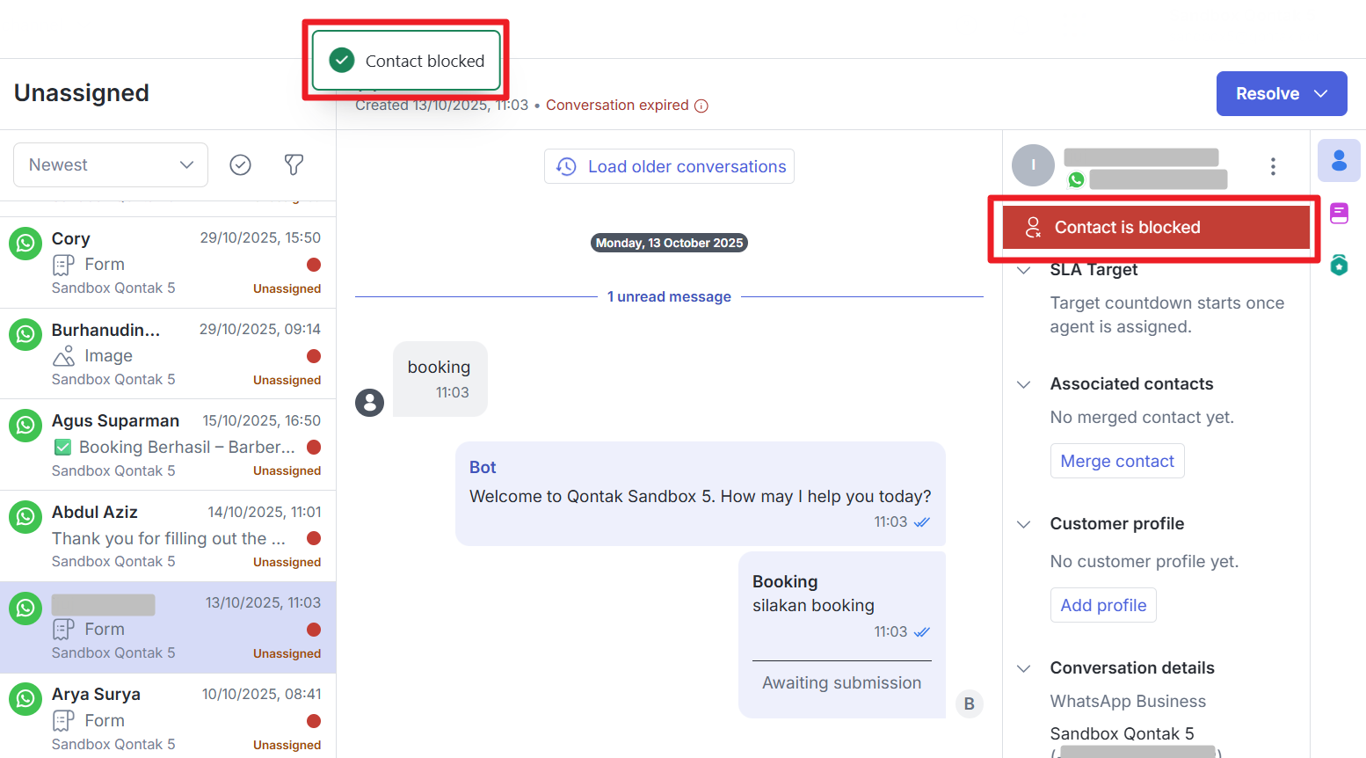This screenshot has height=758, width=1366.
Task: Open the green sidebar panel icon
Action: [1339, 265]
